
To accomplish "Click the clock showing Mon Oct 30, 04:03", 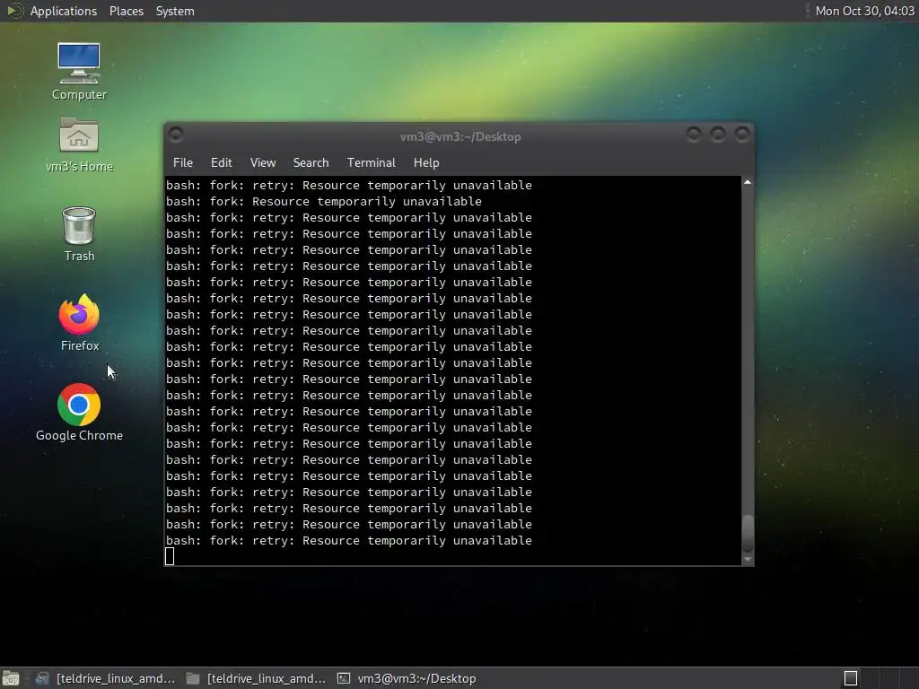I will point(864,11).
